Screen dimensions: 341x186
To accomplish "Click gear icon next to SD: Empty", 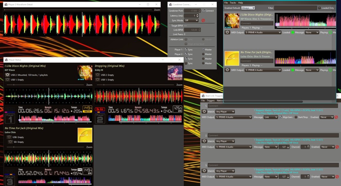I will (x=10, y=142).
